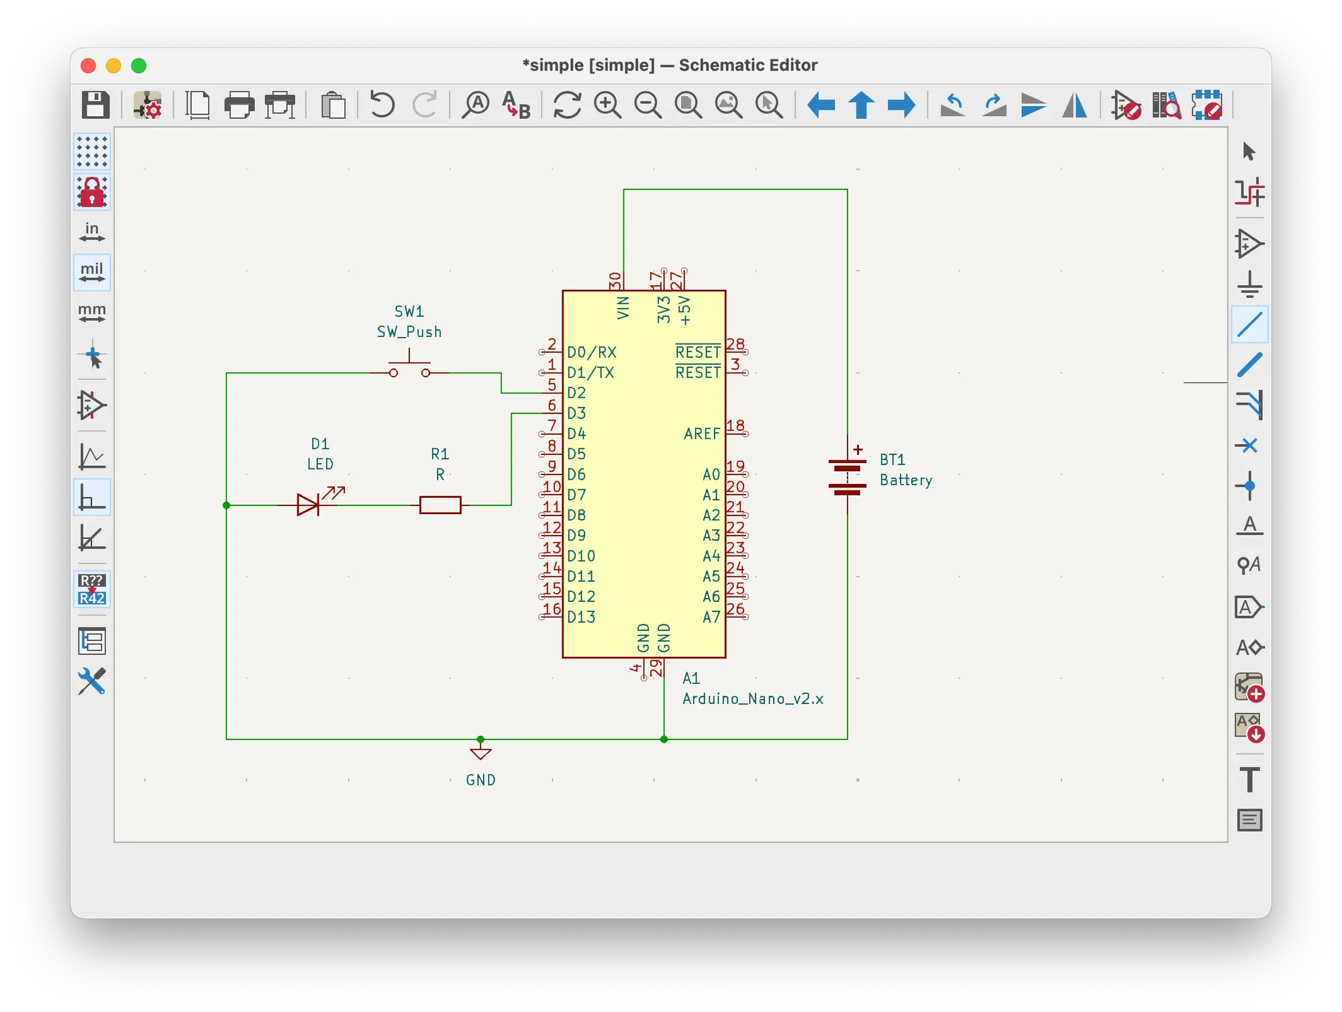Add a symbol to the schematic

[x=1249, y=244]
